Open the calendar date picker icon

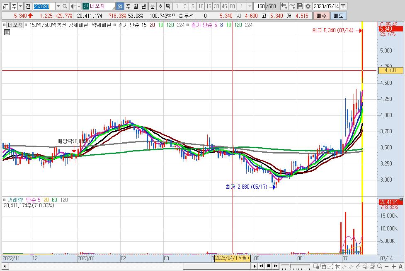click(x=343, y=6)
